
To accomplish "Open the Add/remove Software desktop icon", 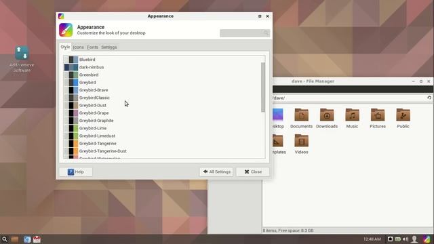I will pyautogui.click(x=22, y=59).
